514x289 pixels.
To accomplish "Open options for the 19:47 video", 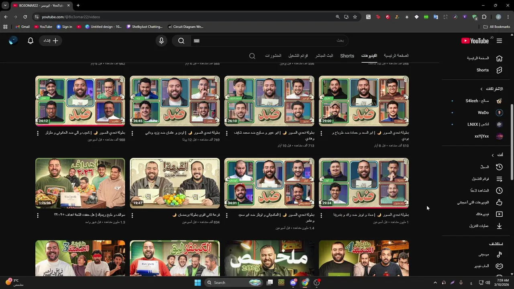I will 132,215.
